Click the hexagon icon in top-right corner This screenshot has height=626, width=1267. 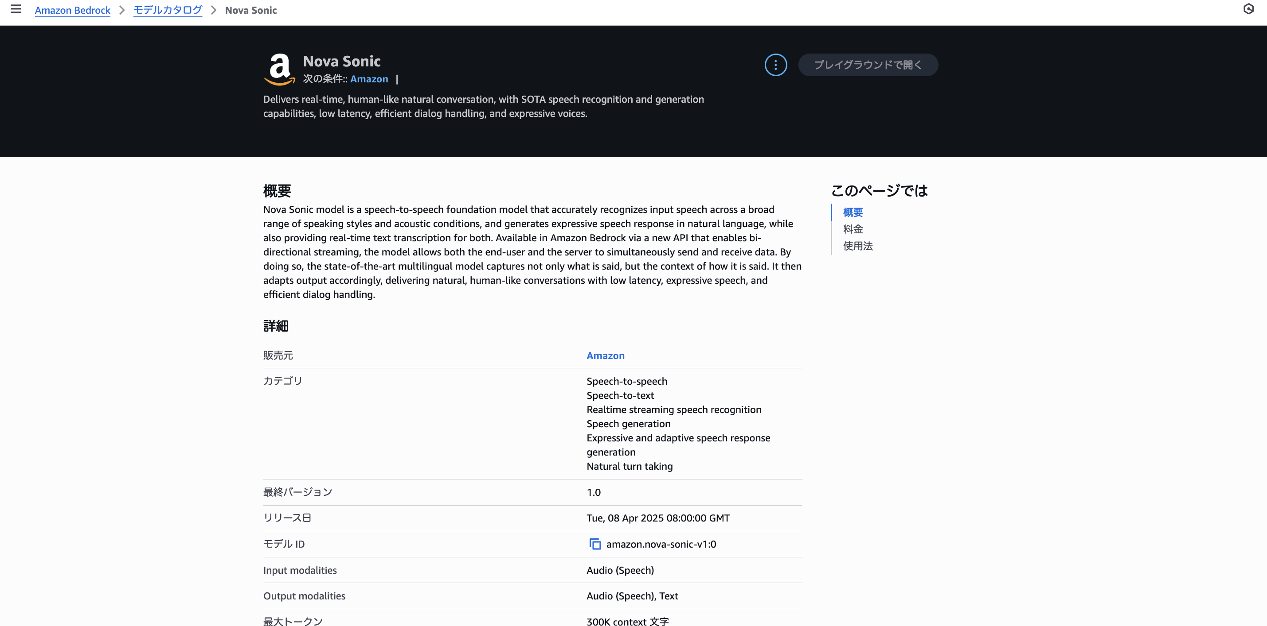1248,9
